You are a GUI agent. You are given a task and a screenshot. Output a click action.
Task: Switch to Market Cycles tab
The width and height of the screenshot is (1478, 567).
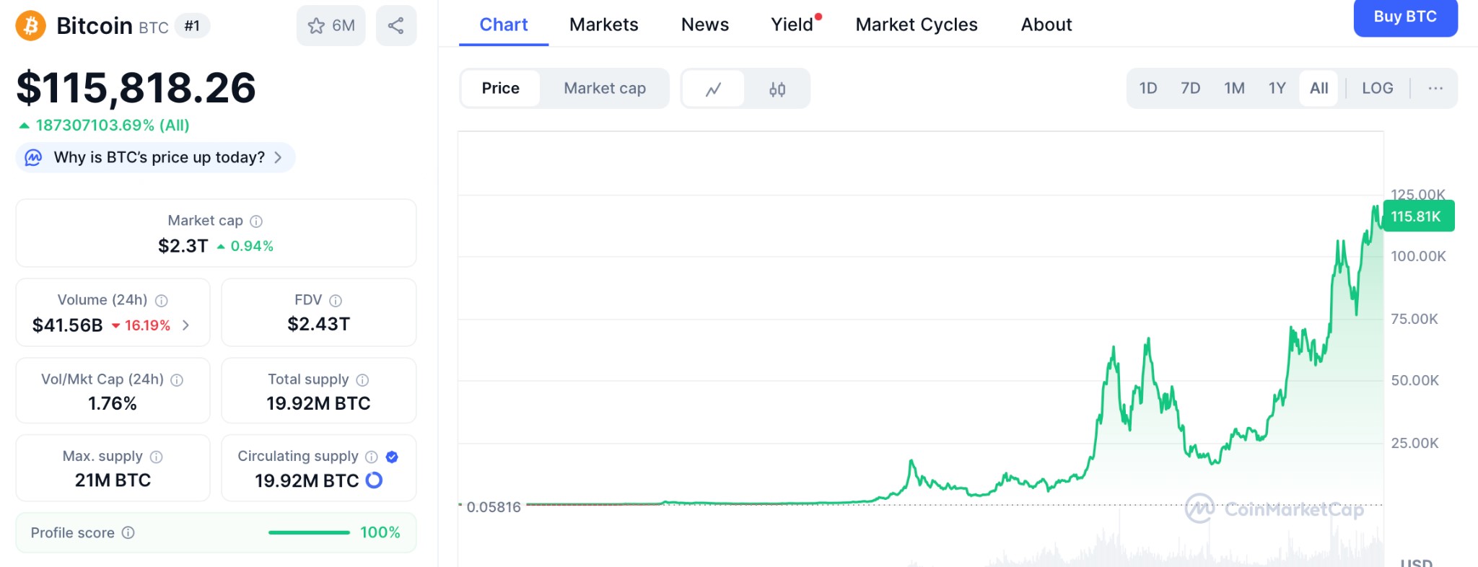click(x=916, y=25)
